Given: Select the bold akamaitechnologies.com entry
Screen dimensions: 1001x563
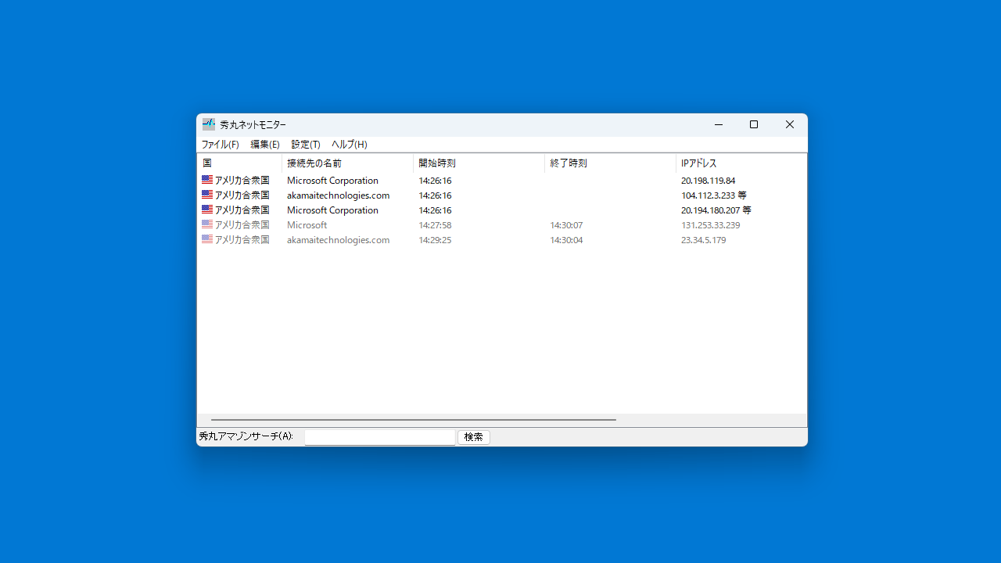Looking at the screenshot, I should coord(338,195).
